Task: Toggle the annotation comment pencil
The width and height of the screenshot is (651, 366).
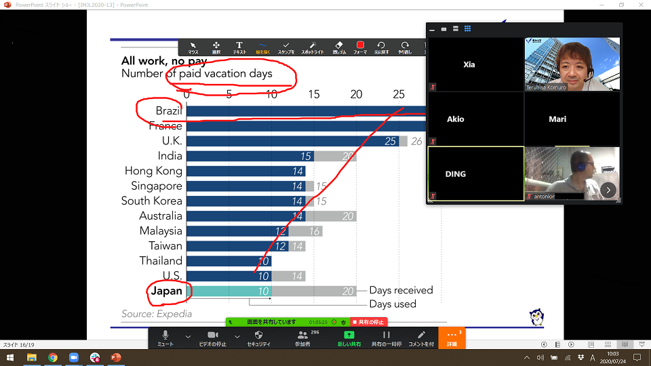Action: coord(421,338)
